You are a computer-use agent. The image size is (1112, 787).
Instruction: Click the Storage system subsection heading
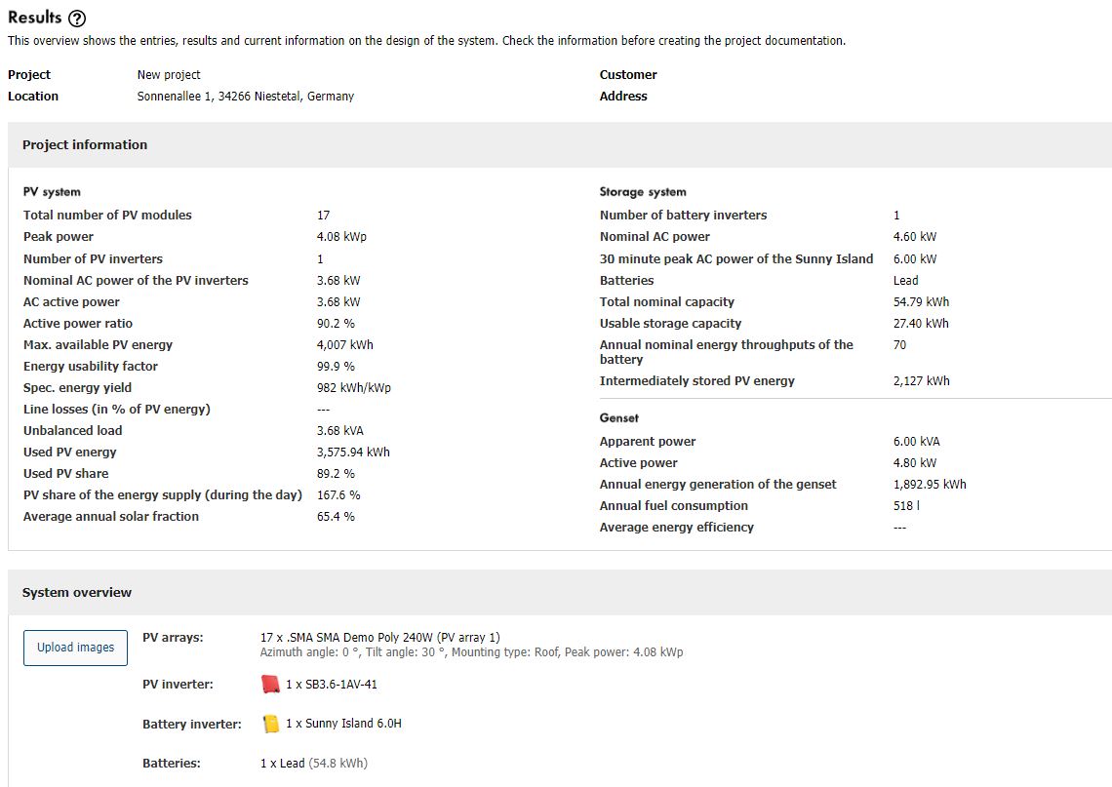(643, 192)
